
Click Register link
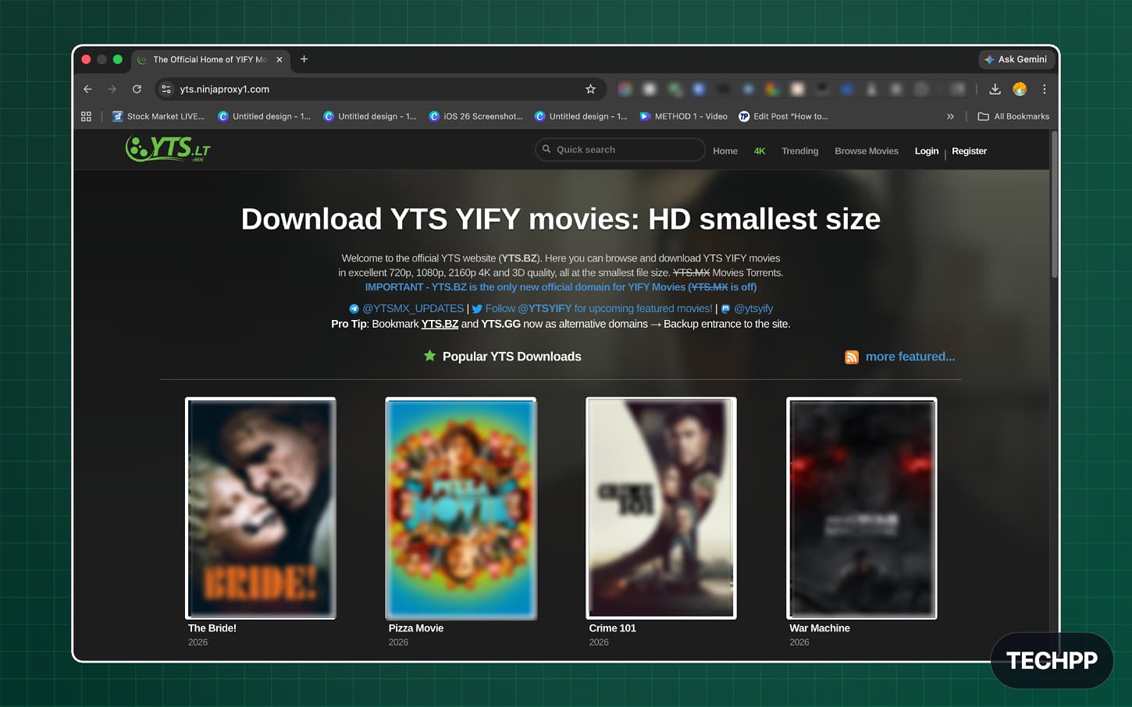969,151
